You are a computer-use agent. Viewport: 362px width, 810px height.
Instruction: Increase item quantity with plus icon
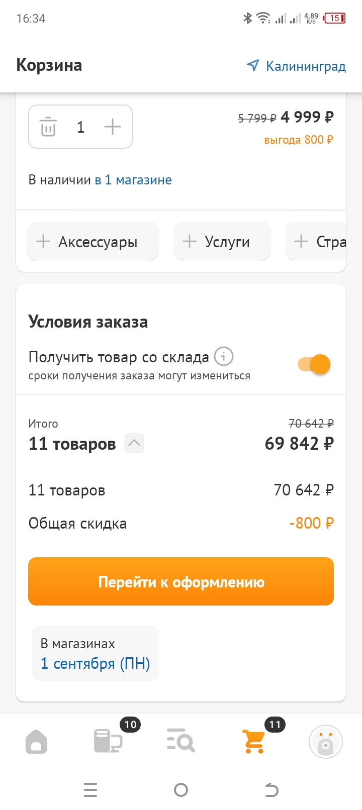(113, 127)
